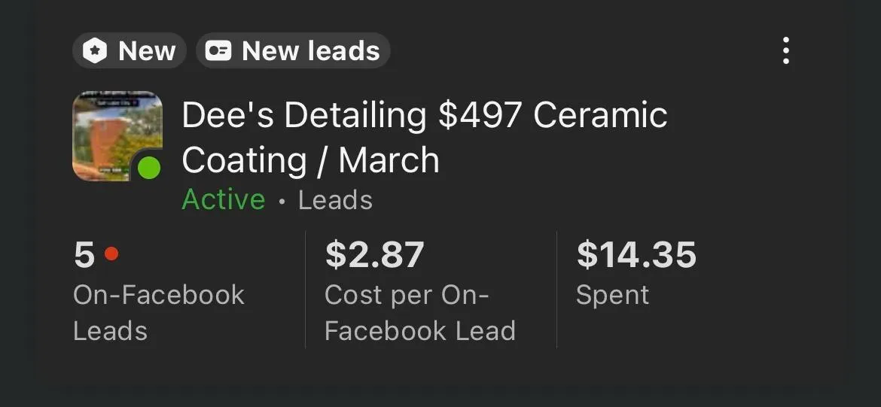
Task: Click the 5 On-Facebook Leads count
Action: coord(84,254)
